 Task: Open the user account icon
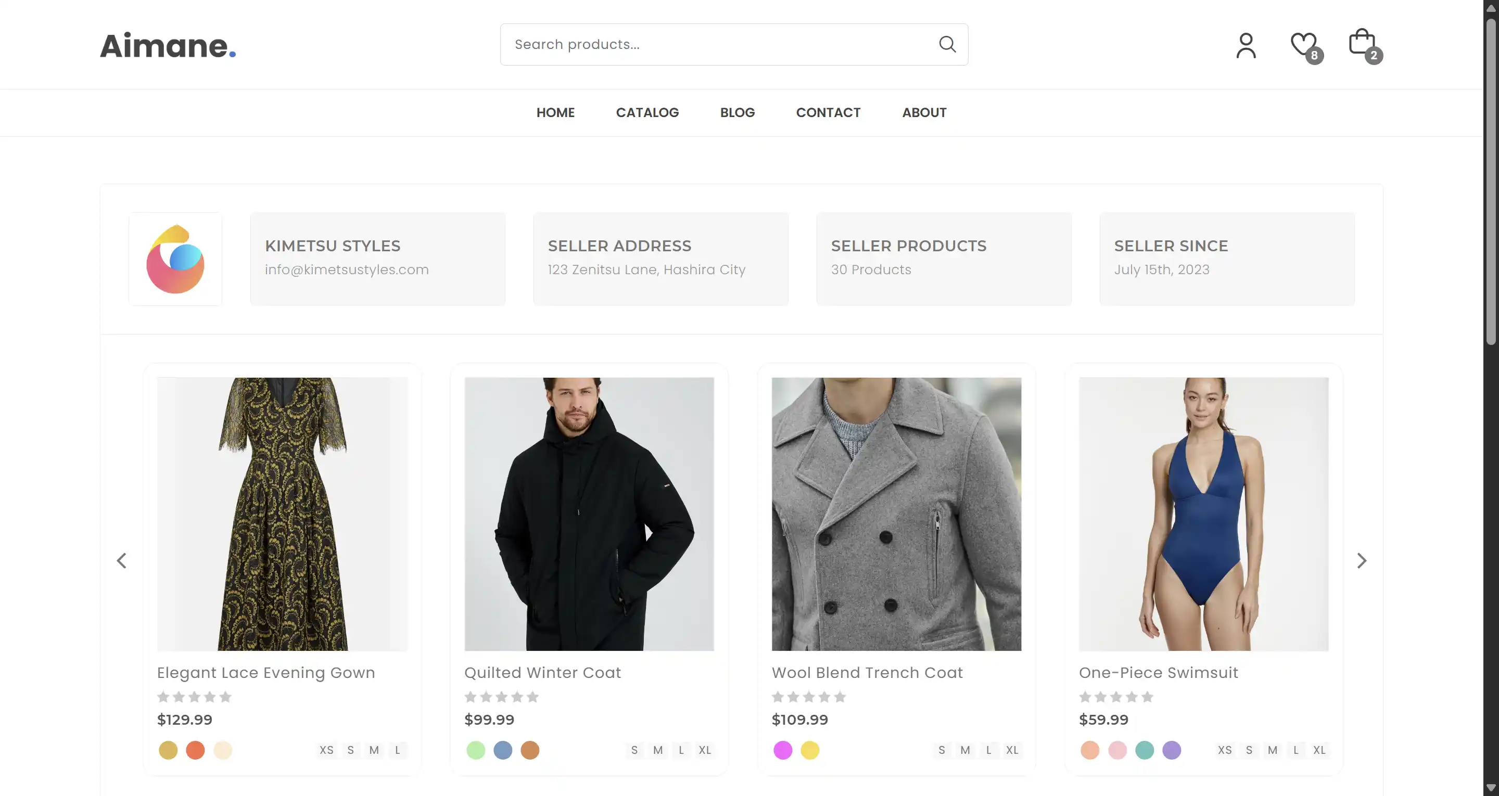[1246, 45]
